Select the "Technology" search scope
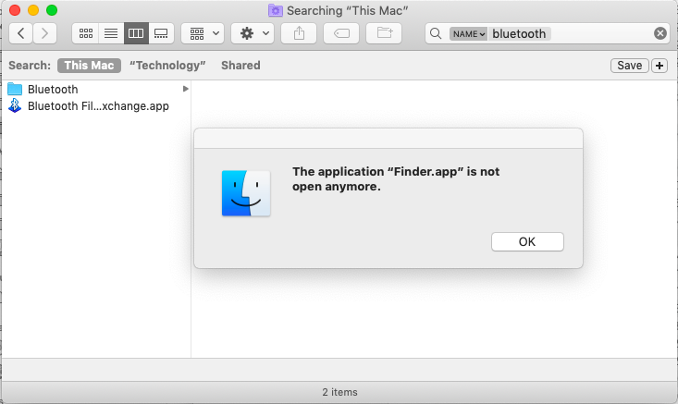Viewport: 678px width, 404px height. coord(167,66)
